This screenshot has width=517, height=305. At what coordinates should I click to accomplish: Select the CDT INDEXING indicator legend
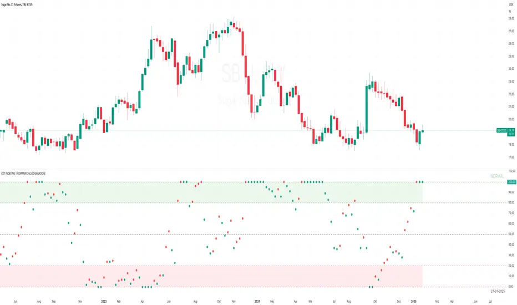(x=23, y=174)
